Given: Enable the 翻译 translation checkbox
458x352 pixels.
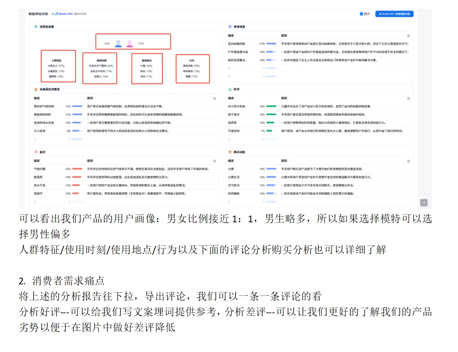Looking at the screenshot, I should 361,14.
